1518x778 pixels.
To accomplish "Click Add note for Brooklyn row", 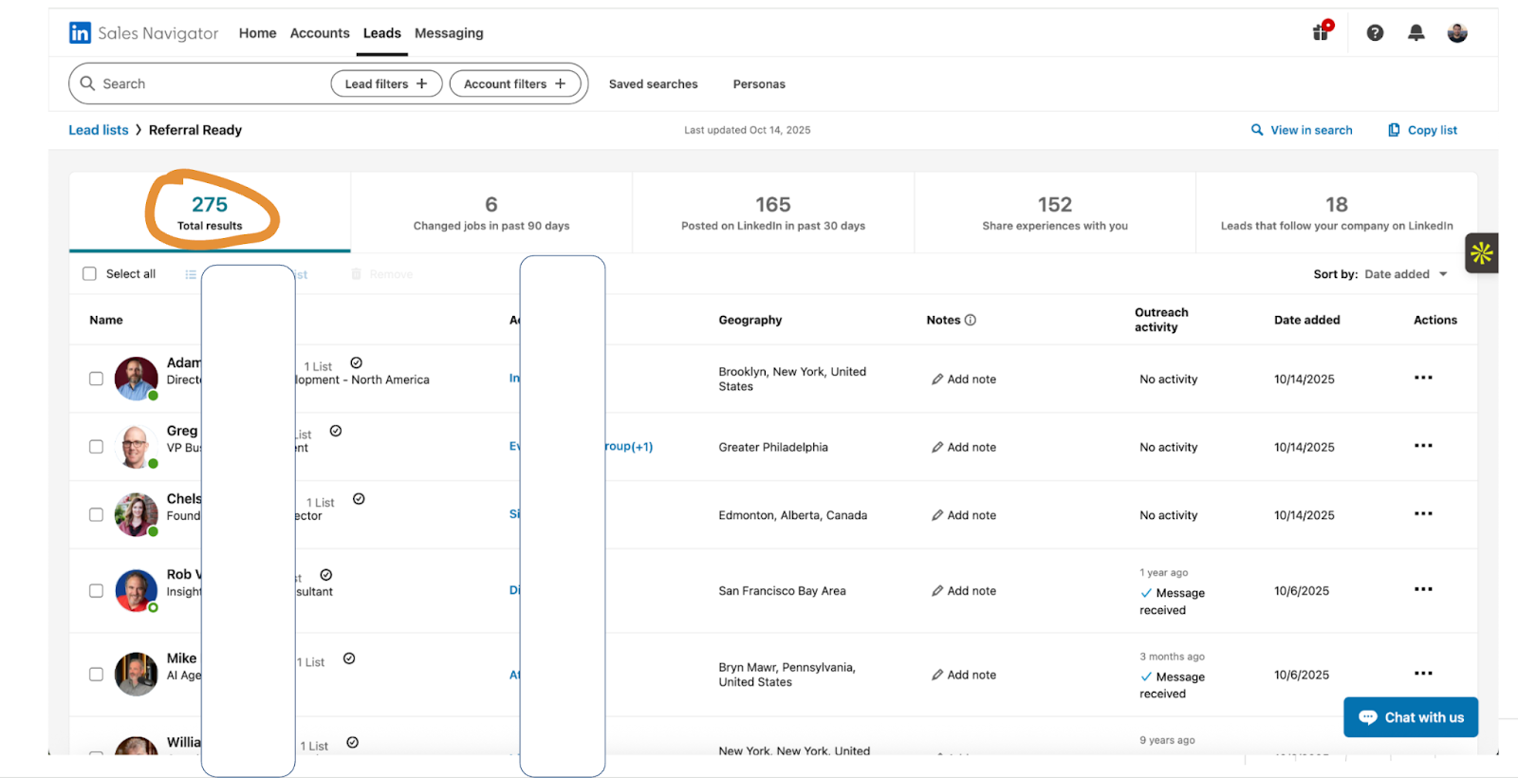I will (x=964, y=380).
